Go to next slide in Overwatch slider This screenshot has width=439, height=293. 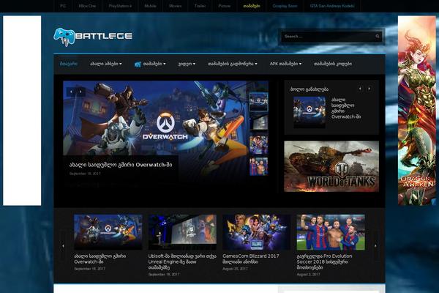pos(80,92)
